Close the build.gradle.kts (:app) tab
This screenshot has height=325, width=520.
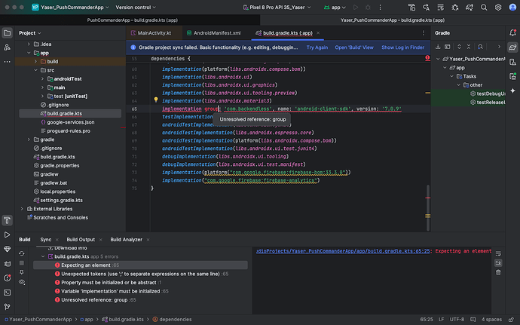click(318, 33)
